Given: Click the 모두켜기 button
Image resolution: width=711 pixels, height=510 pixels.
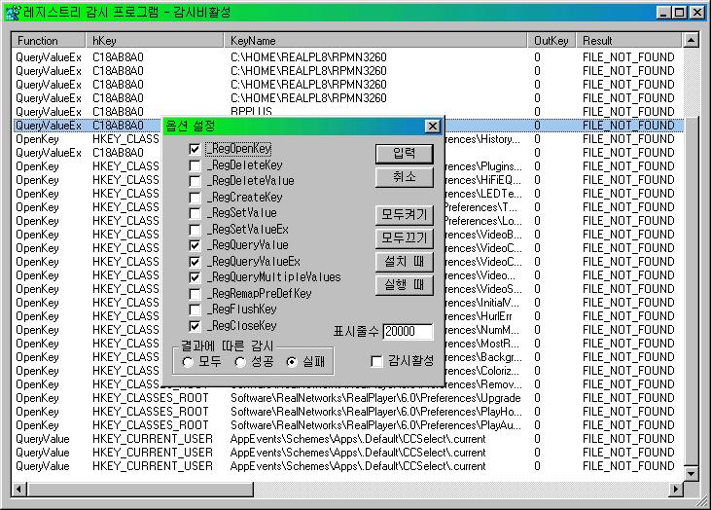Looking at the screenshot, I should point(405,215).
